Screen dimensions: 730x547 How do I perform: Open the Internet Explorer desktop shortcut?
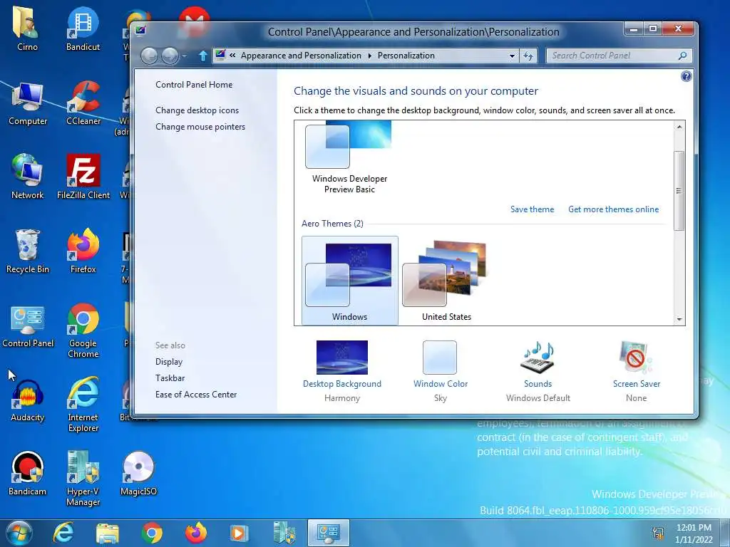[x=83, y=405]
